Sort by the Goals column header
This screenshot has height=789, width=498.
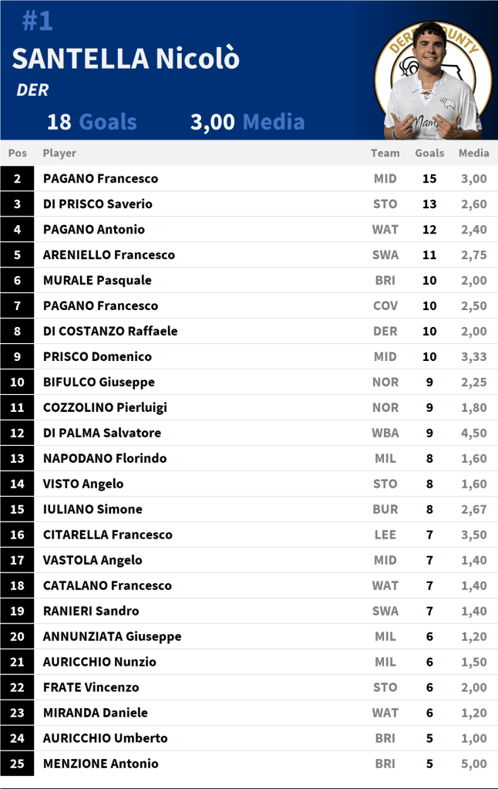point(429,153)
